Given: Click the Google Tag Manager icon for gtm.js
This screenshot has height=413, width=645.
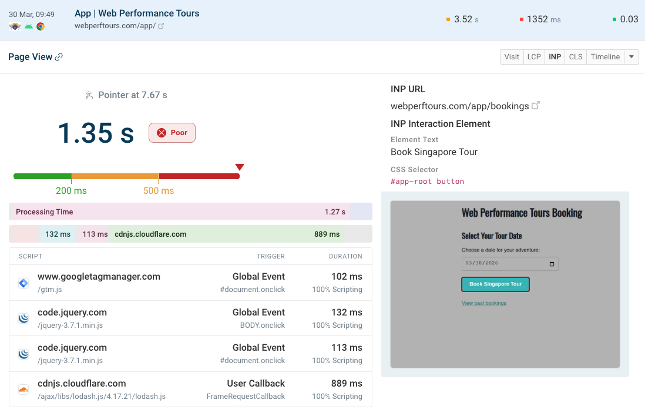Looking at the screenshot, I should pos(23,283).
